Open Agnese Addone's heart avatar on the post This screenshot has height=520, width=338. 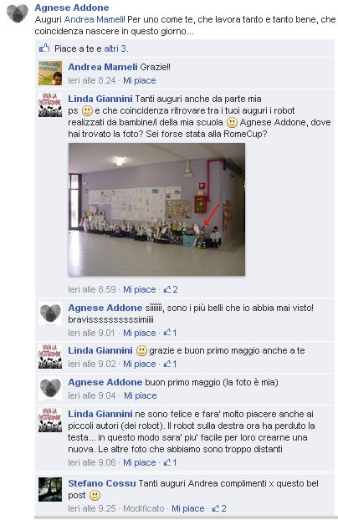click(18, 13)
